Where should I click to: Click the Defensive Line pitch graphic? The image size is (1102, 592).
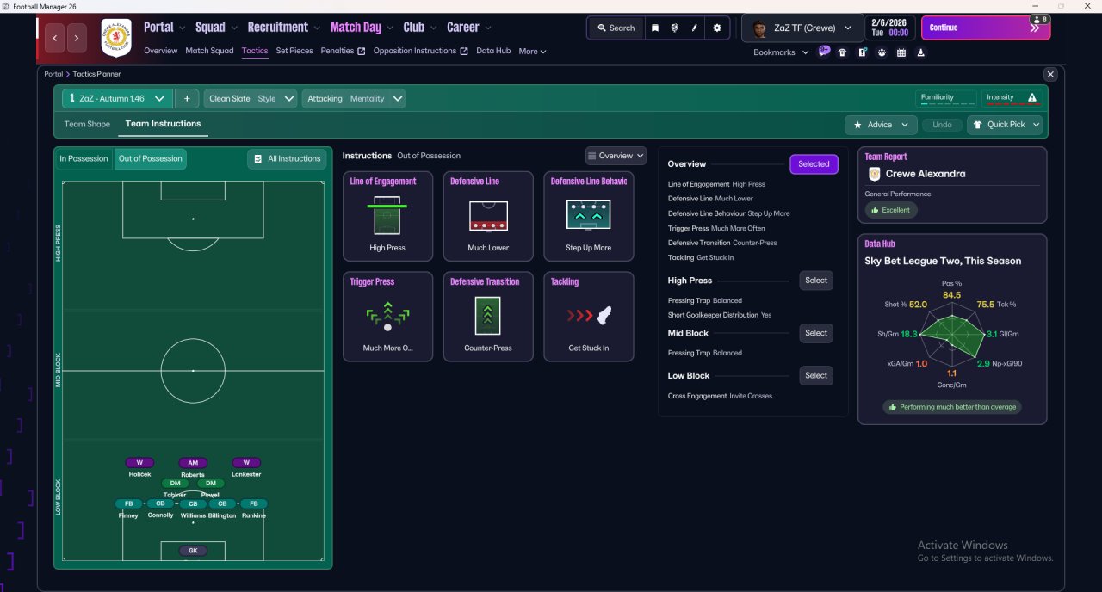pos(488,215)
